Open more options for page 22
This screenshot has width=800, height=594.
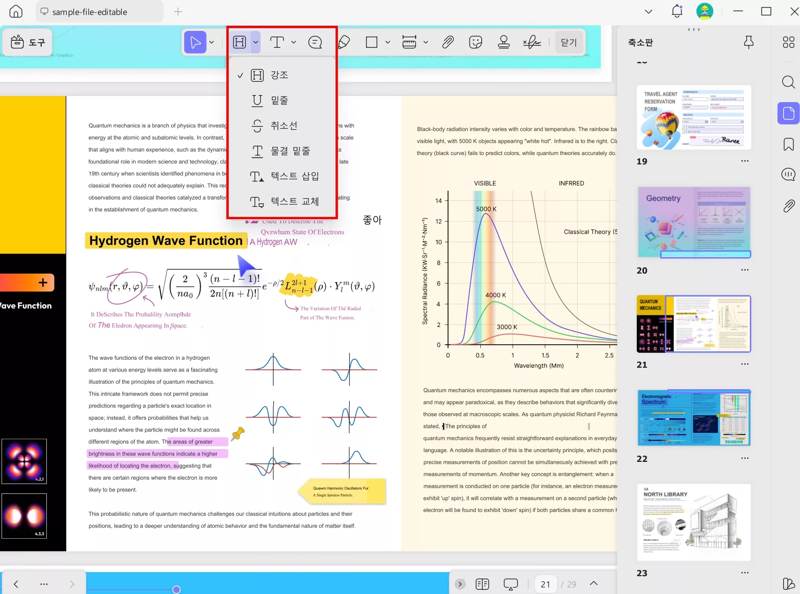pos(745,458)
